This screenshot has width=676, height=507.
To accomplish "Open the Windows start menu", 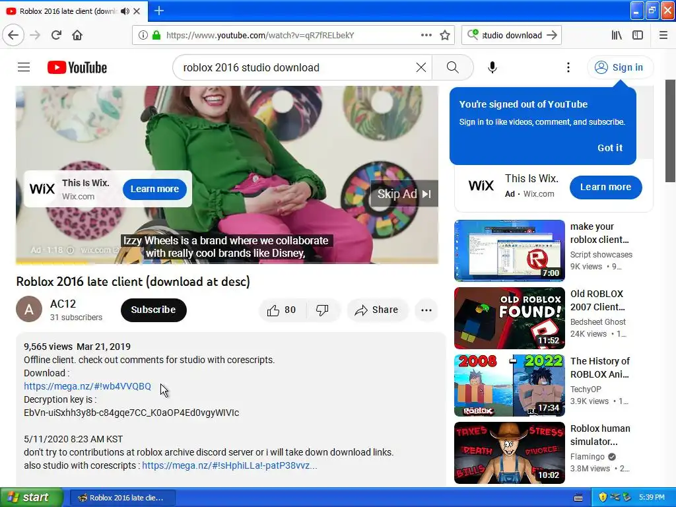I will pyautogui.click(x=31, y=497).
